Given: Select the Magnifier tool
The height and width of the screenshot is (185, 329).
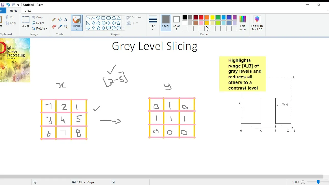Looking at the screenshot, I should 66,26.
